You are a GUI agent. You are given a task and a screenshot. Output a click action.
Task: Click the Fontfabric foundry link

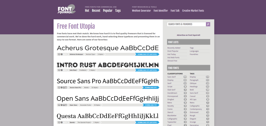click(83, 70)
